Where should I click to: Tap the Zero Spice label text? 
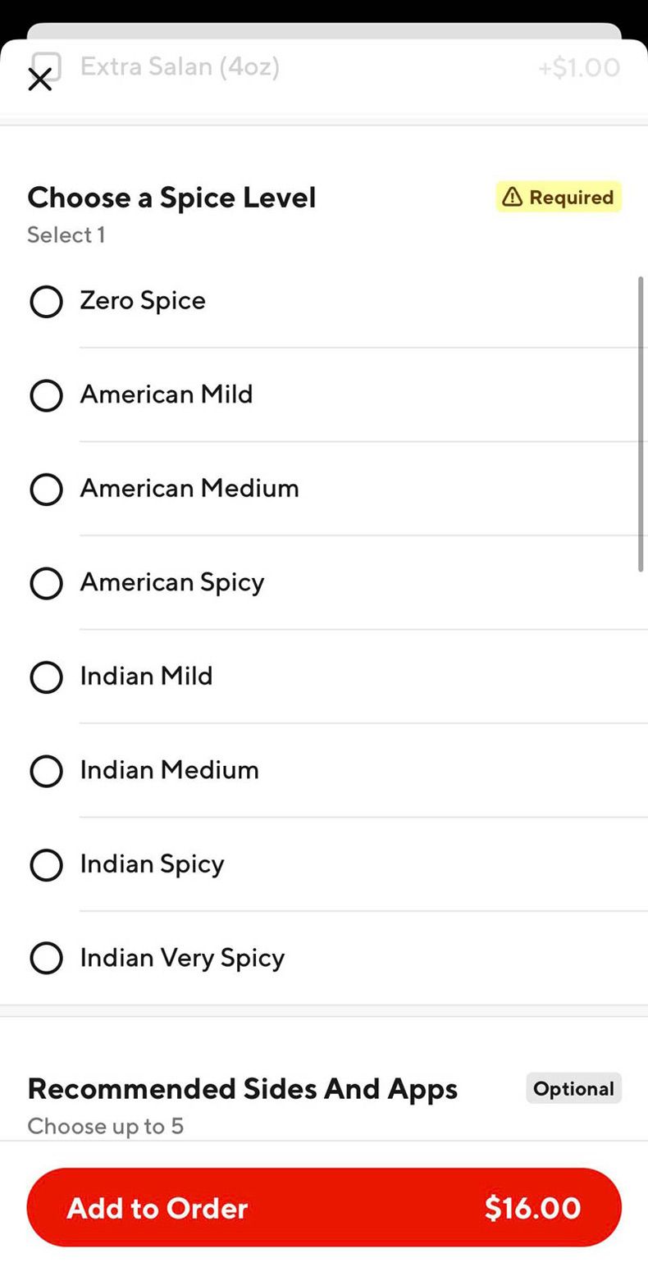143,300
